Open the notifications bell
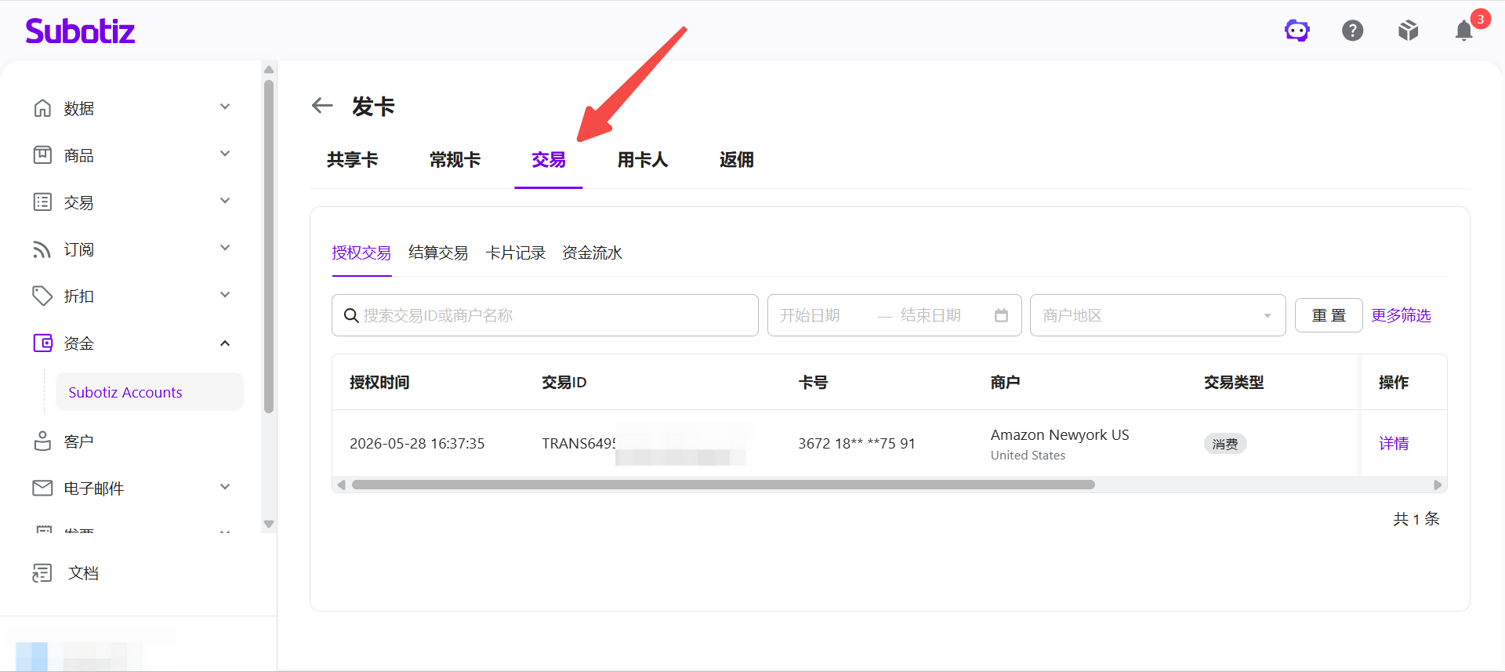The height and width of the screenshot is (672, 1505). (1464, 31)
